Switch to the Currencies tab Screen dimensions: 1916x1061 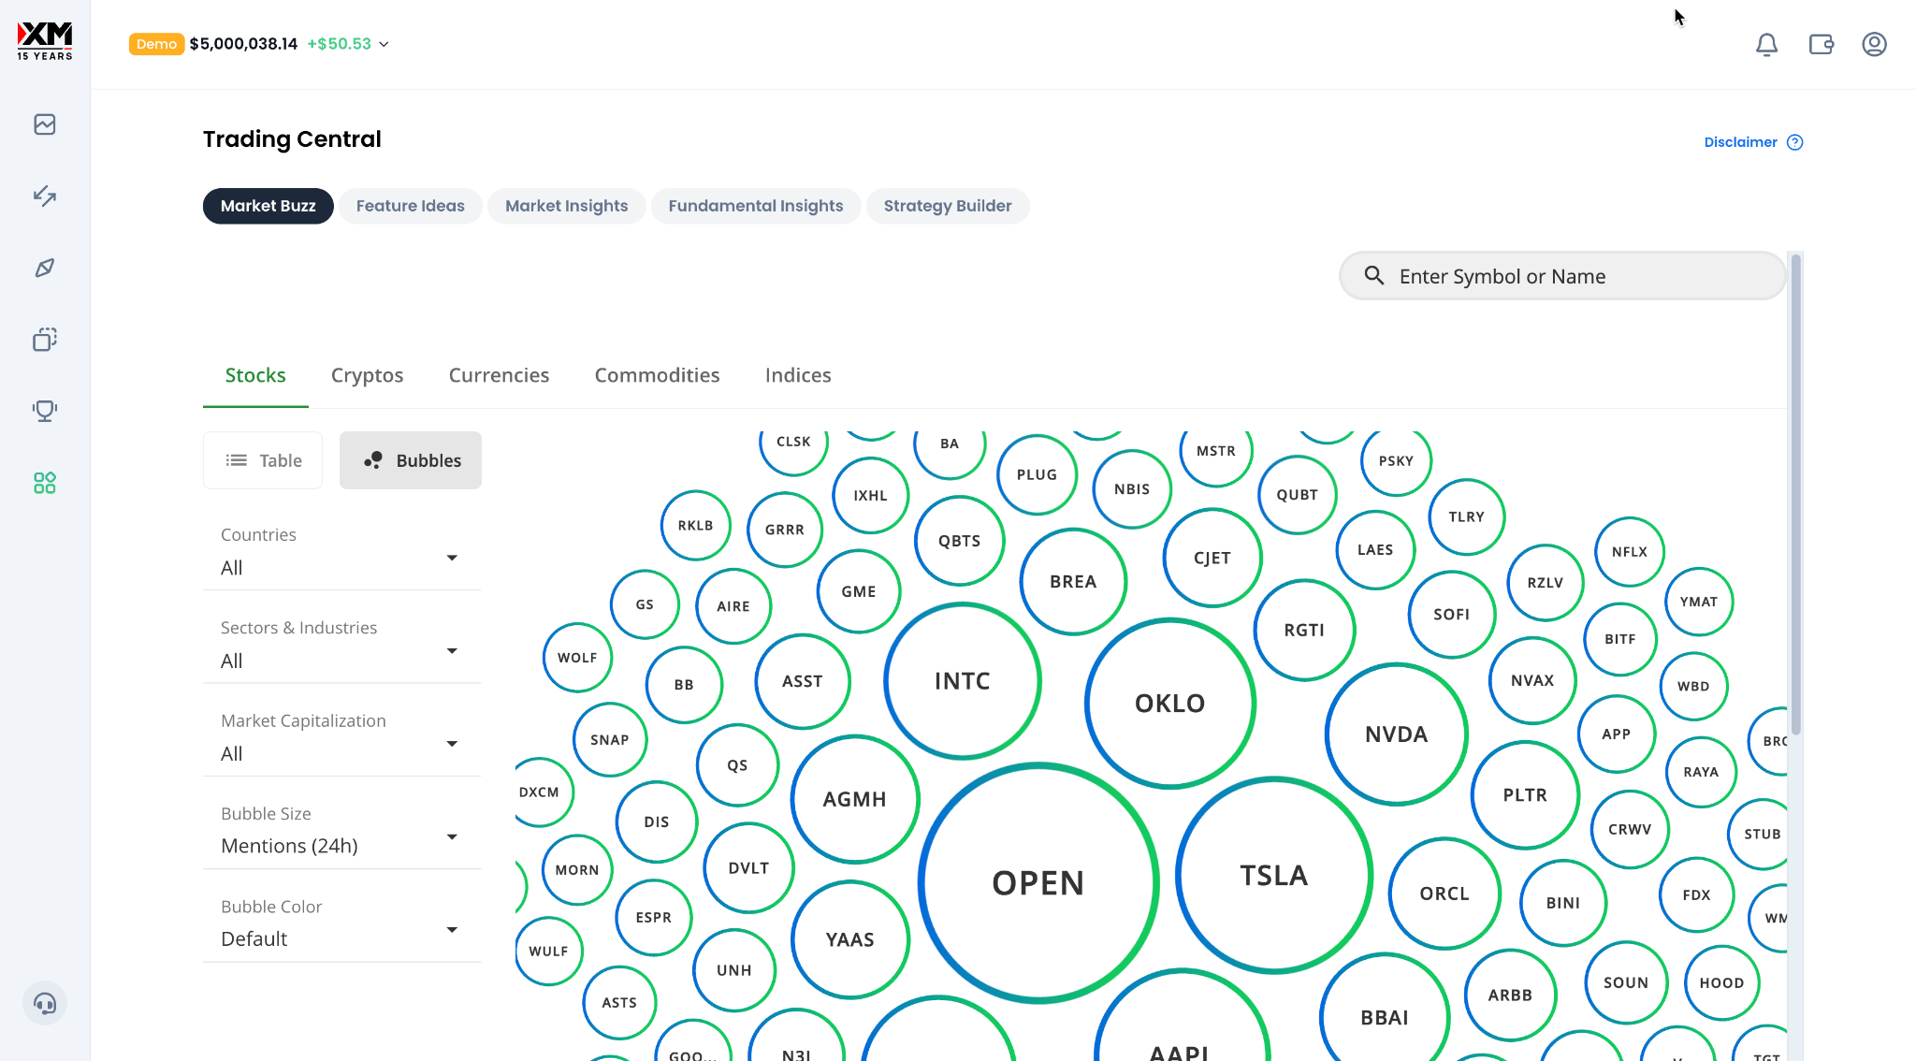click(499, 375)
